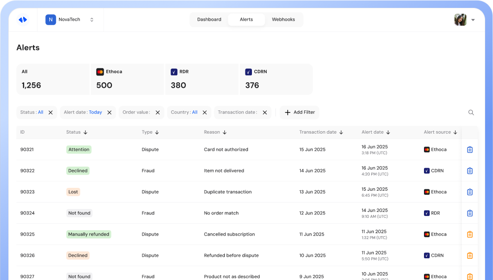Open the search icon above the table
The width and height of the screenshot is (493, 280).
coord(471,112)
